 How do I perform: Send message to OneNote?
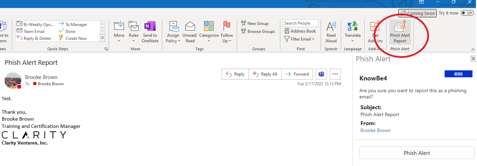[150, 32]
